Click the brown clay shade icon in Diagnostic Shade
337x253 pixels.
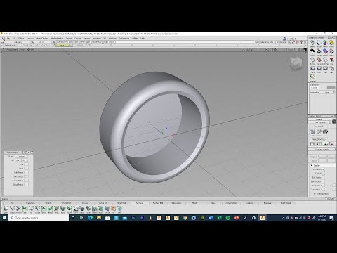[x=319, y=60]
